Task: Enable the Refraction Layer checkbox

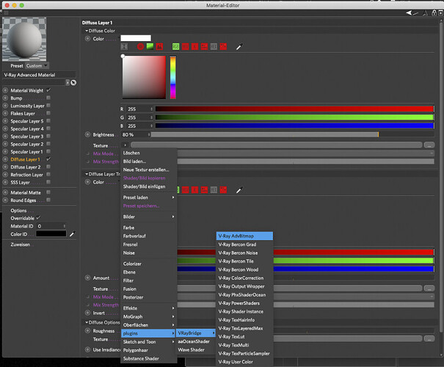Action: coord(48,175)
